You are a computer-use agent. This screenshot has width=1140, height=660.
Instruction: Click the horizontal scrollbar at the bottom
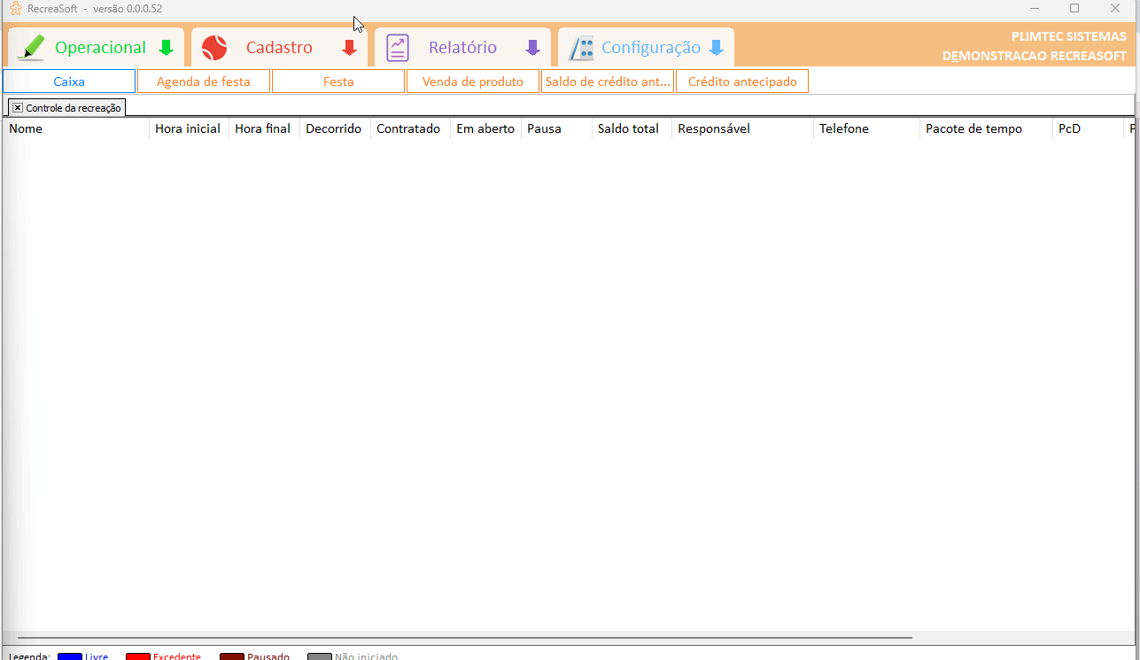tap(464, 637)
